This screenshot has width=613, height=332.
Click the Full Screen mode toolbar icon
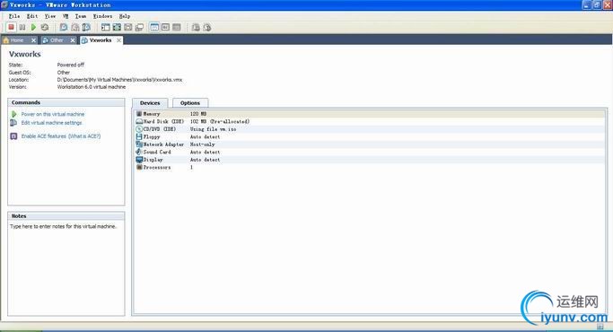[117, 27]
